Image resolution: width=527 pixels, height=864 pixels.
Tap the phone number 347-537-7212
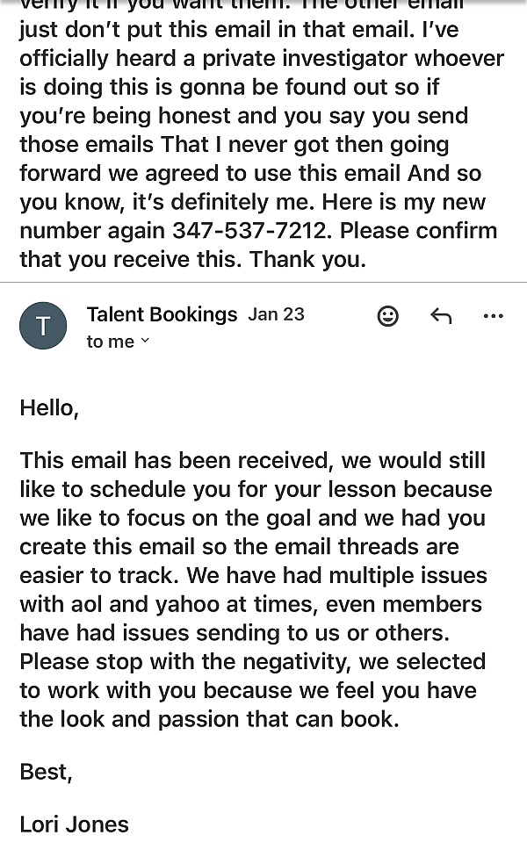(247, 232)
